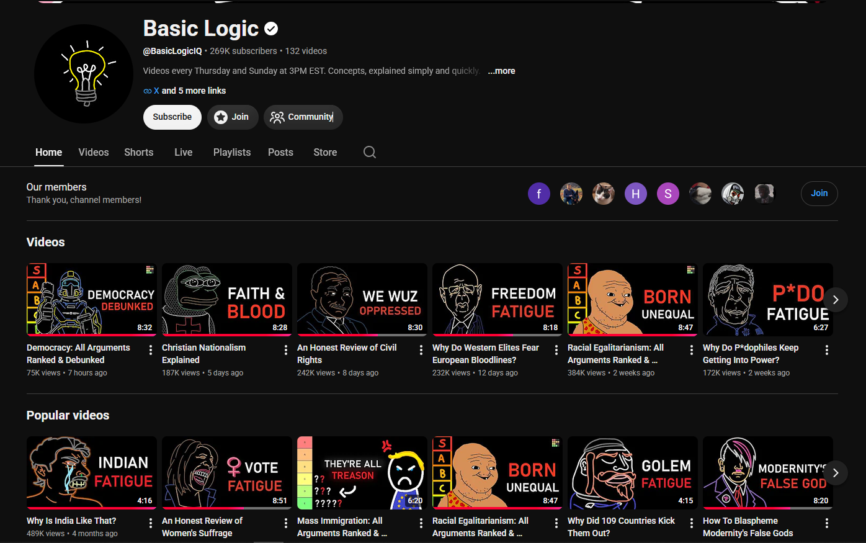Viewport: 866px width, 543px height.
Task: Open options for Mass Immigration video
Action: tap(421, 523)
